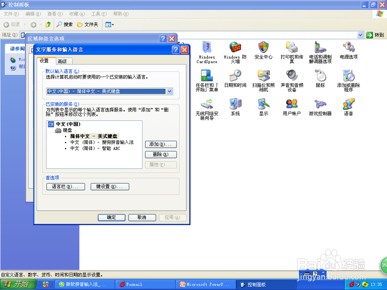Click the 开始 start button
This screenshot has width=387, height=290.
click(x=18, y=284)
